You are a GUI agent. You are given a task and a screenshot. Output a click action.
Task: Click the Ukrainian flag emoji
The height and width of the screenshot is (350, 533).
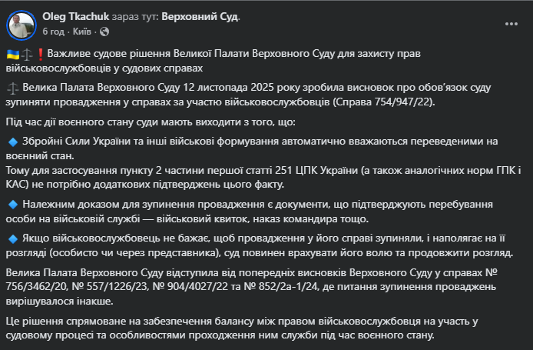tap(12, 55)
